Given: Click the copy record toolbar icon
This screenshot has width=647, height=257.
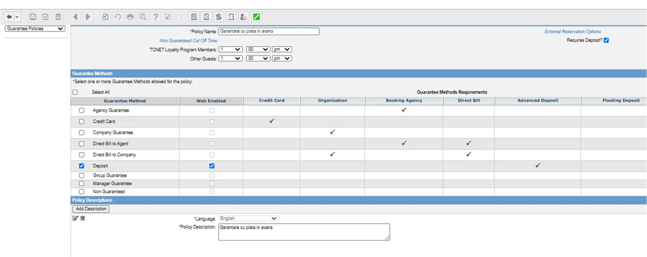Looking at the screenshot, I should coord(105,17).
